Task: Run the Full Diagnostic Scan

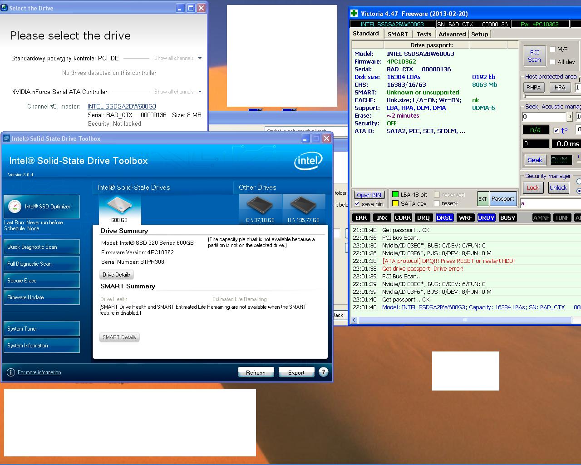Action: pyautogui.click(x=42, y=264)
